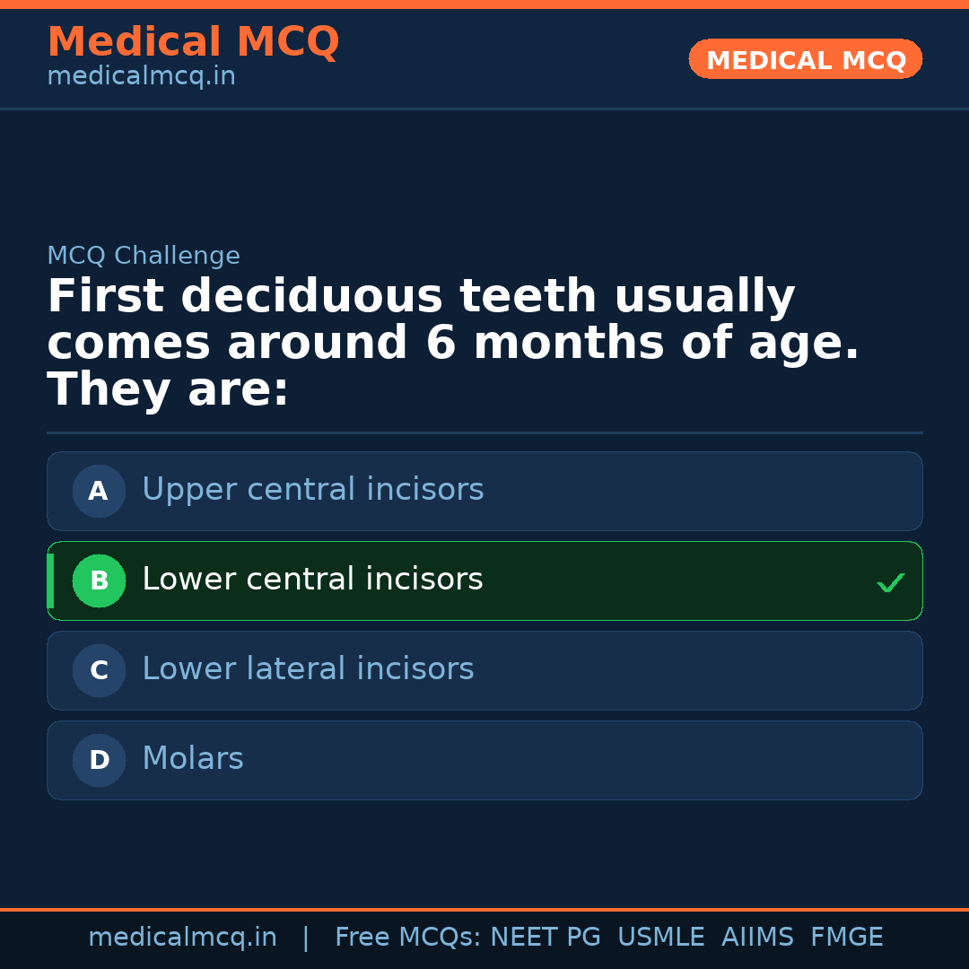Click medicalmcq.in in the footer bar
This screenshot has width=969, height=969.
pyautogui.click(x=182, y=936)
